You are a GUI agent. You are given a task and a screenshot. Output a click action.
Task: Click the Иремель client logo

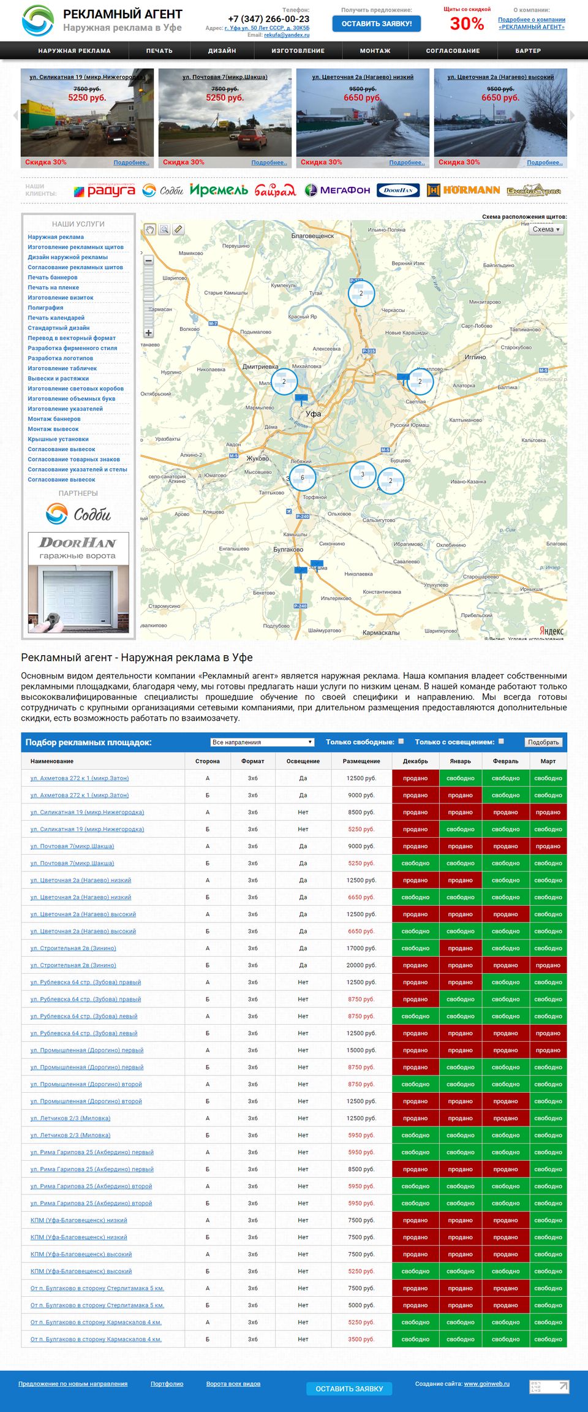coord(219,190)
